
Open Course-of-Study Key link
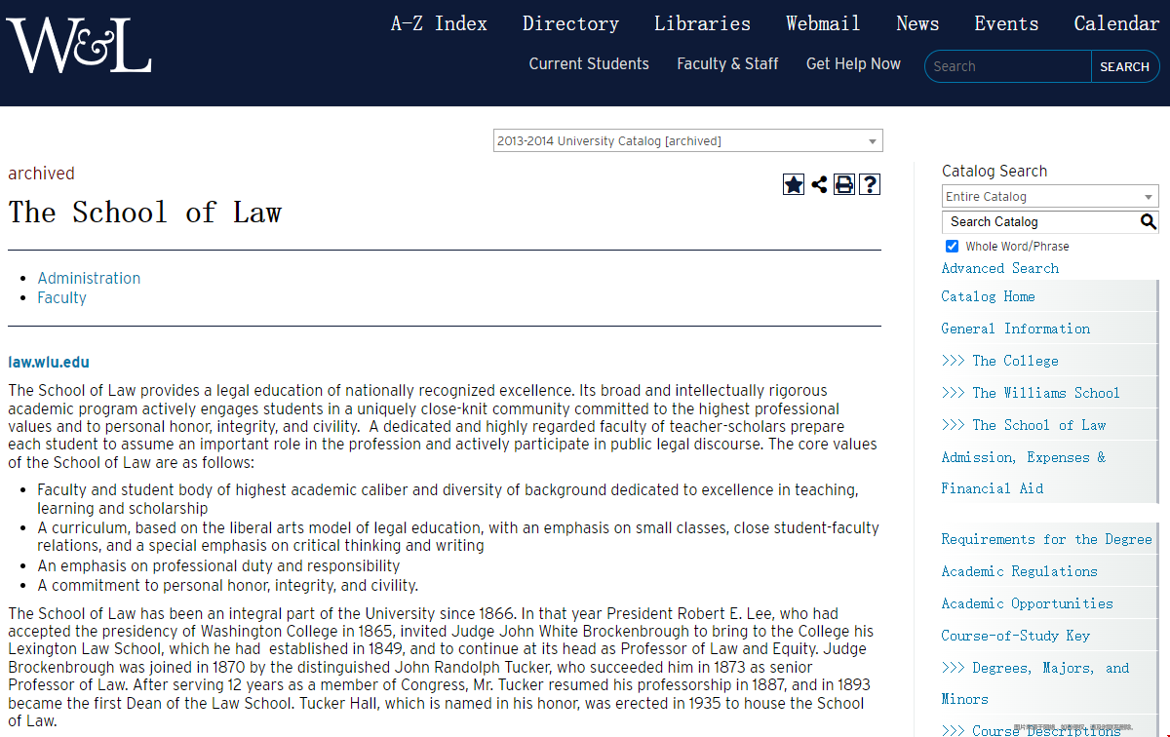pyautogui.click(x=1016, y=636)
